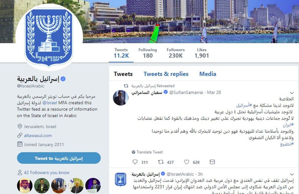Open the 42 Followers you know link

46,172
